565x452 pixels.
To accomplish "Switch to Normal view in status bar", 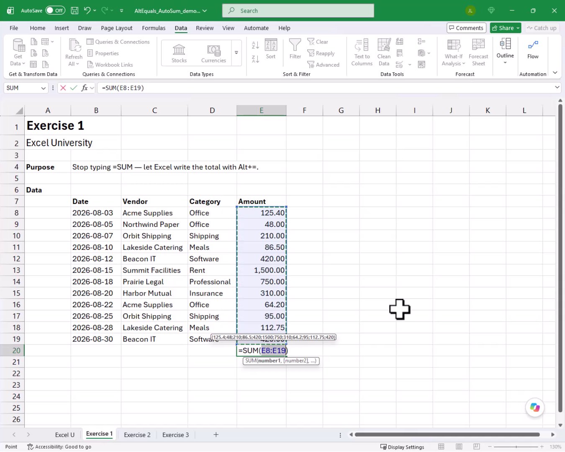I will (441, 447).
